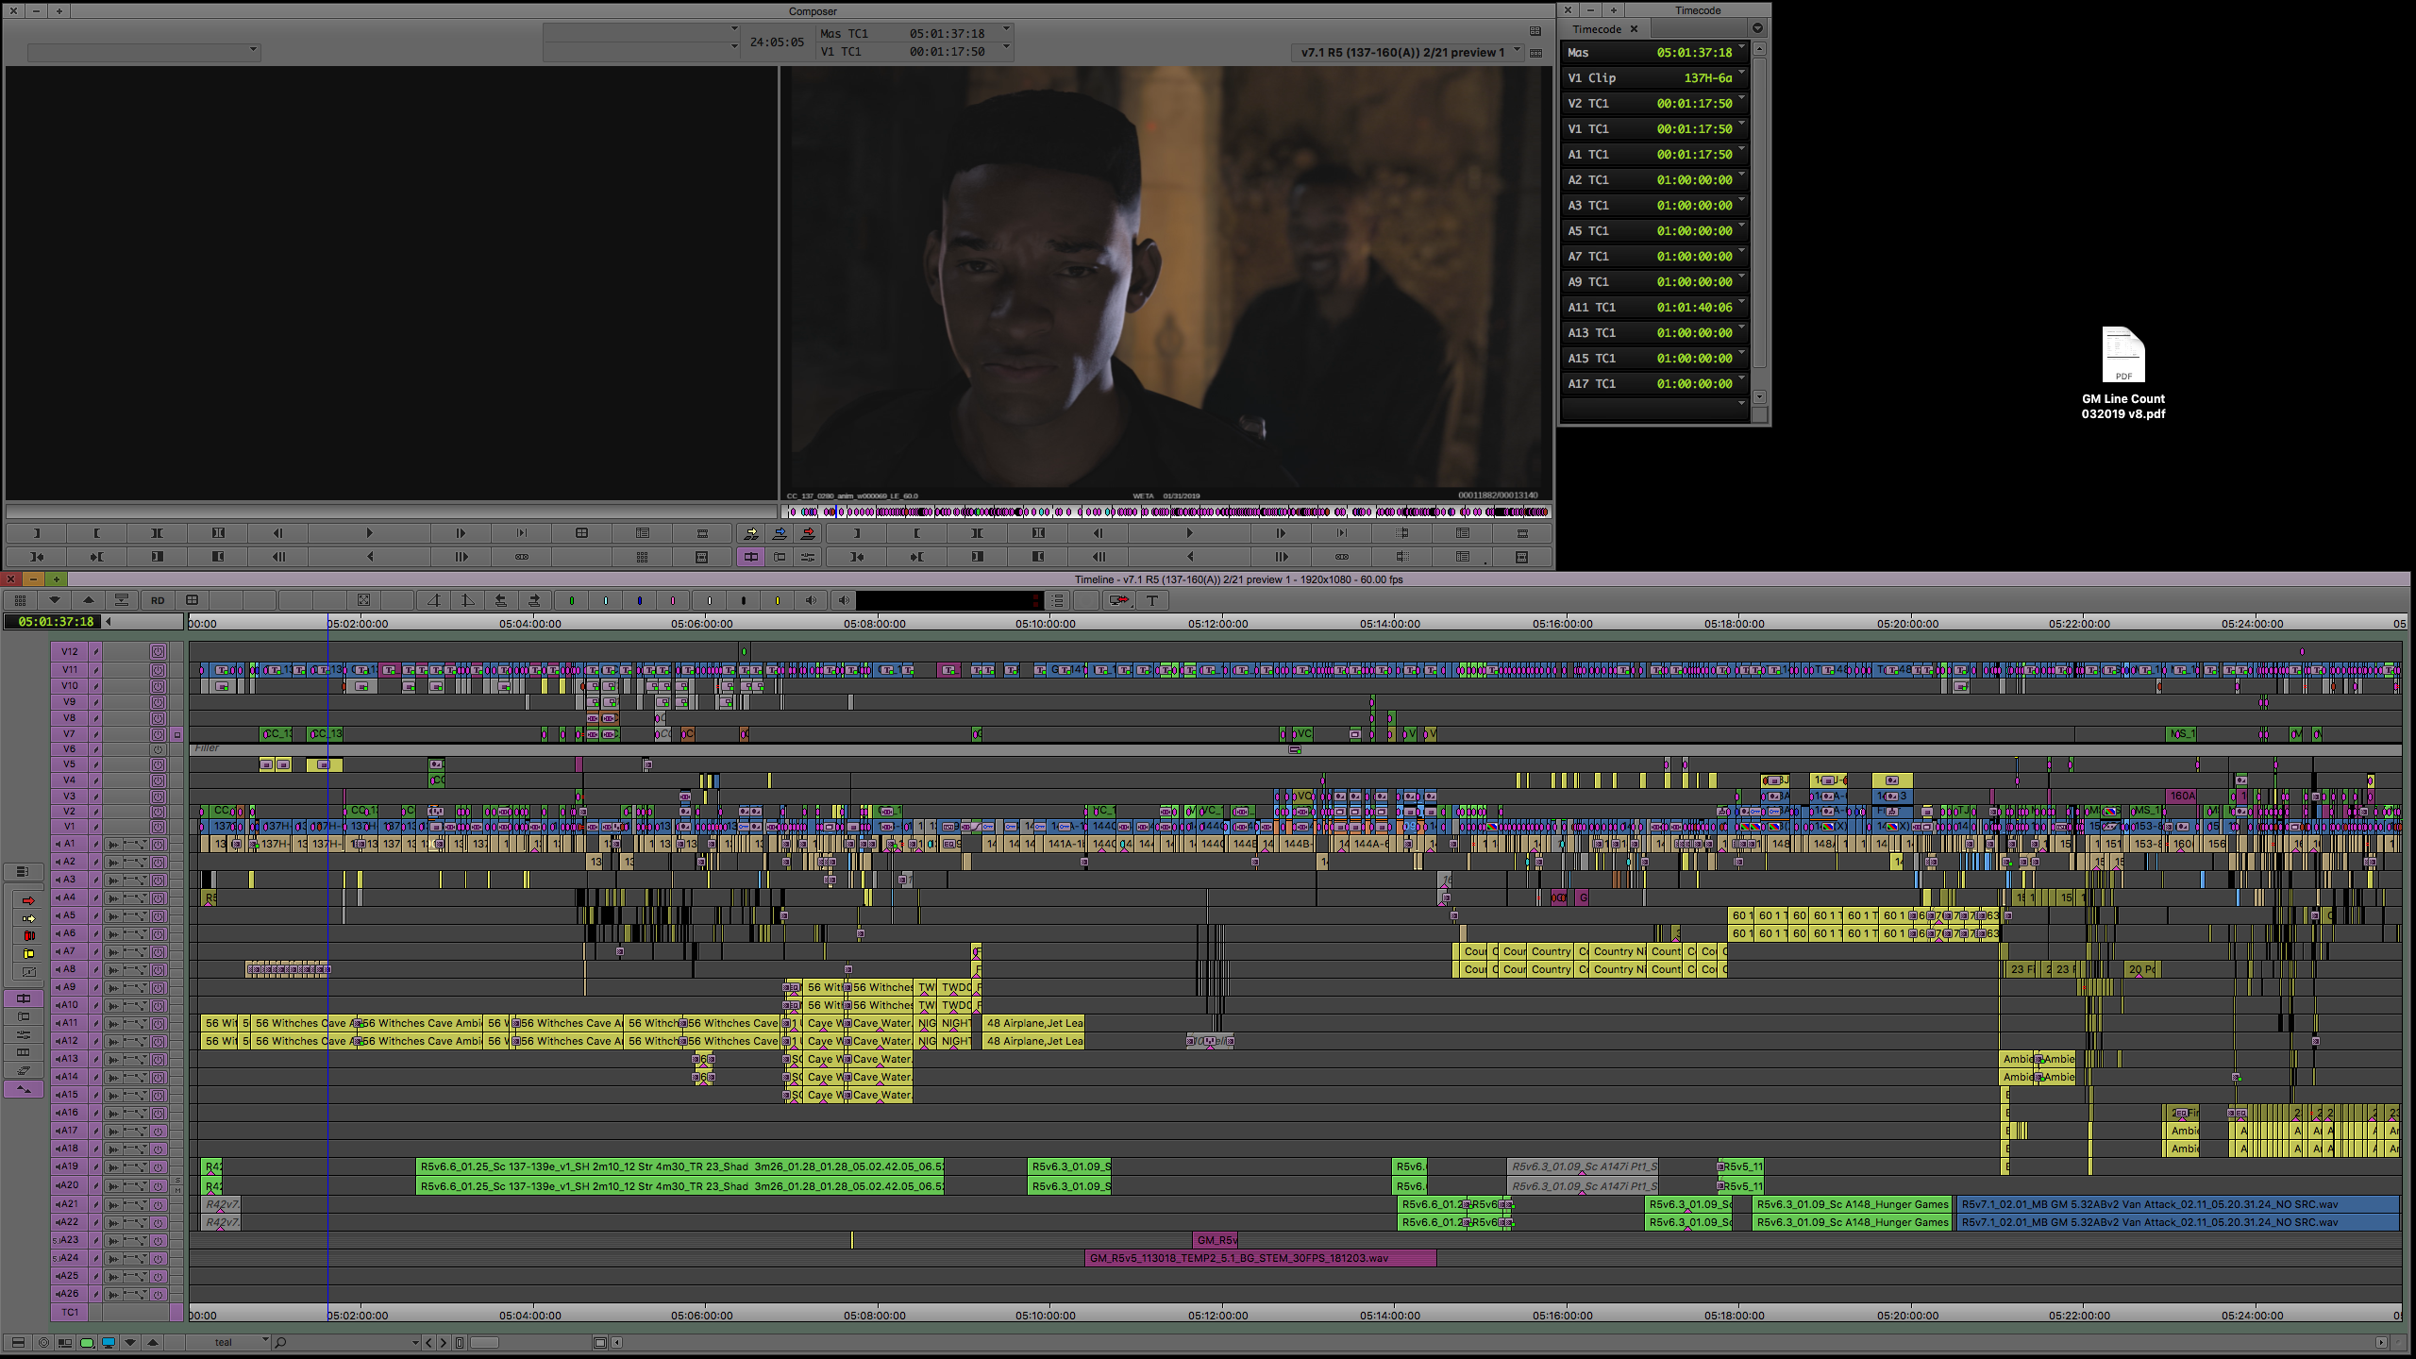The width and height of the screenshot is (2416, 1359).
Task: Open the Mas row menu in Timecode window
Action: [x=1741, y=48]
